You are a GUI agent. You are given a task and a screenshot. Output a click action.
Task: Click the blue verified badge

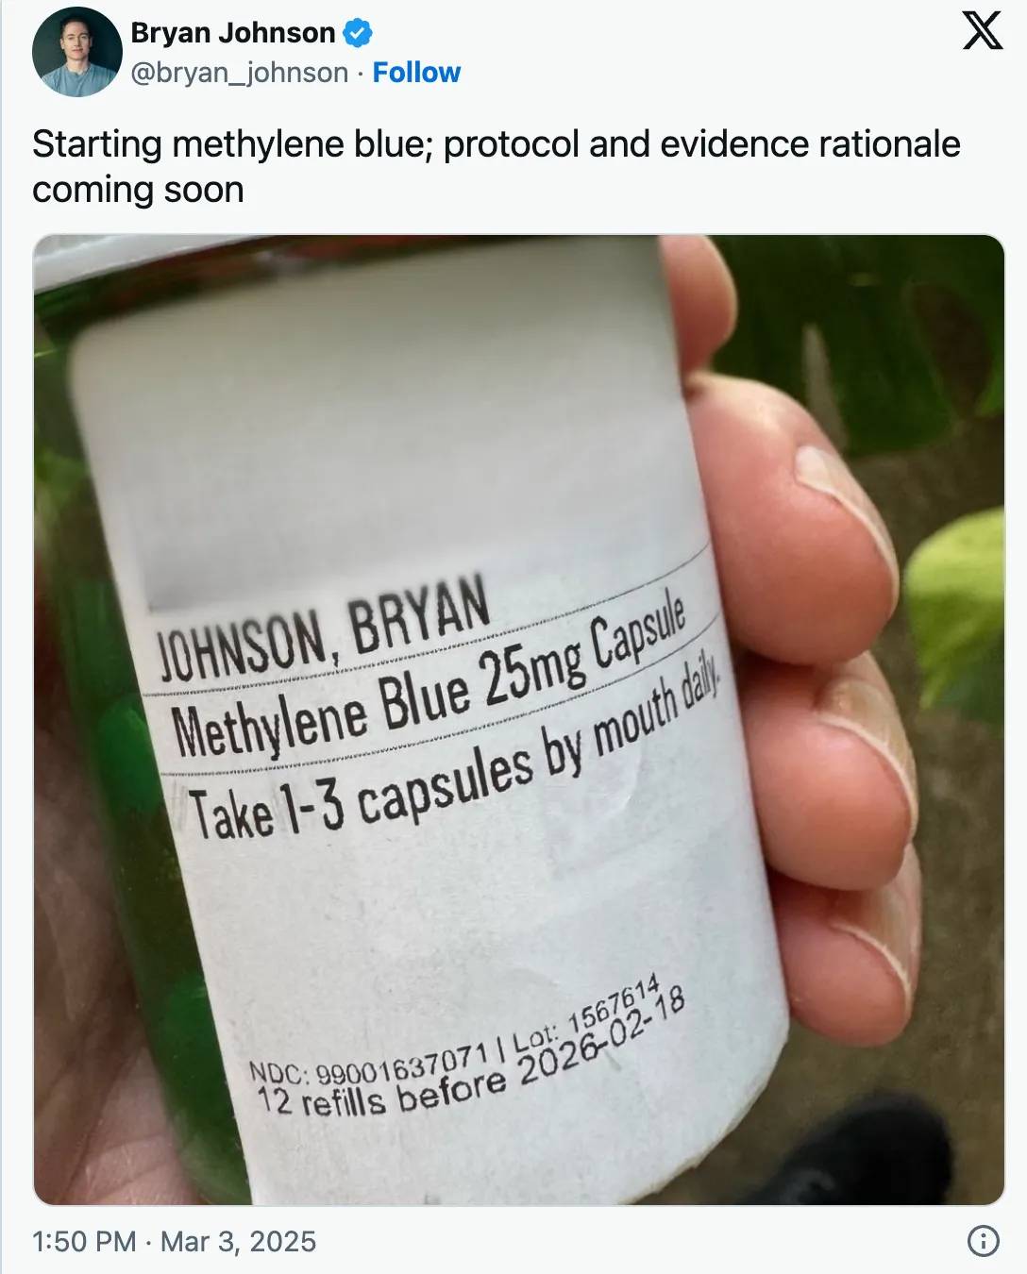point(358,33)
